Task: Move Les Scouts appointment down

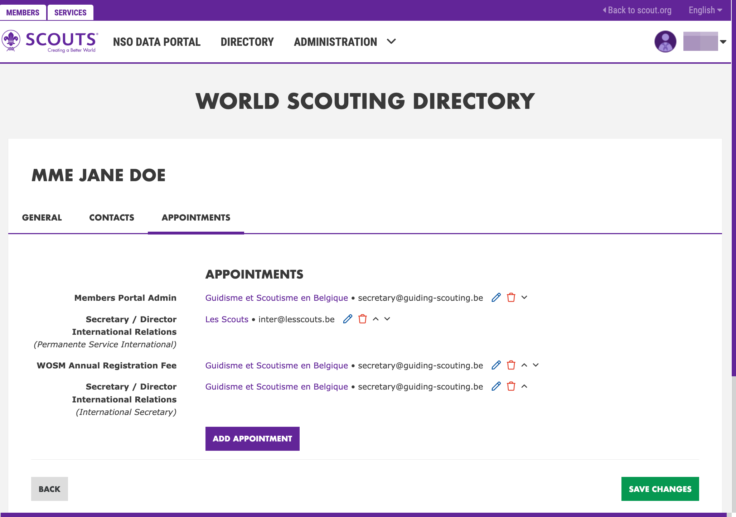Action: (x=387, y=319)
